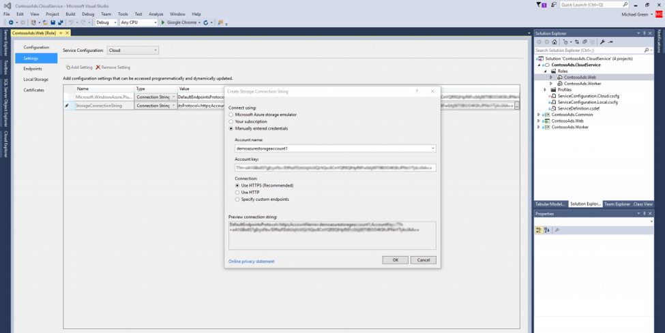
Task: Click in the Account key field
Action: point(335,168)
